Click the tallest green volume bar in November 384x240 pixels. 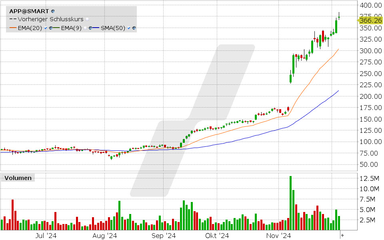pos(291,203)
